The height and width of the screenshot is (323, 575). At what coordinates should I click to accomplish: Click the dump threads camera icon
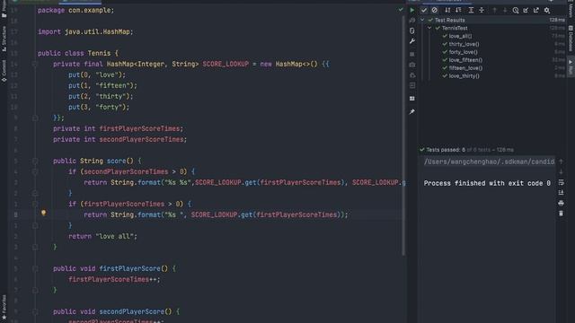click(x=412, y=65)
